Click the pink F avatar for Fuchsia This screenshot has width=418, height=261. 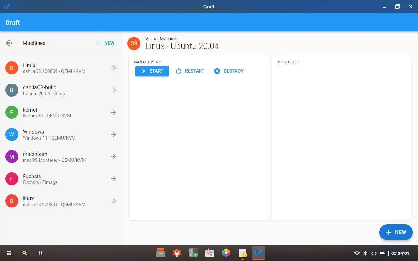coord(12,179)
